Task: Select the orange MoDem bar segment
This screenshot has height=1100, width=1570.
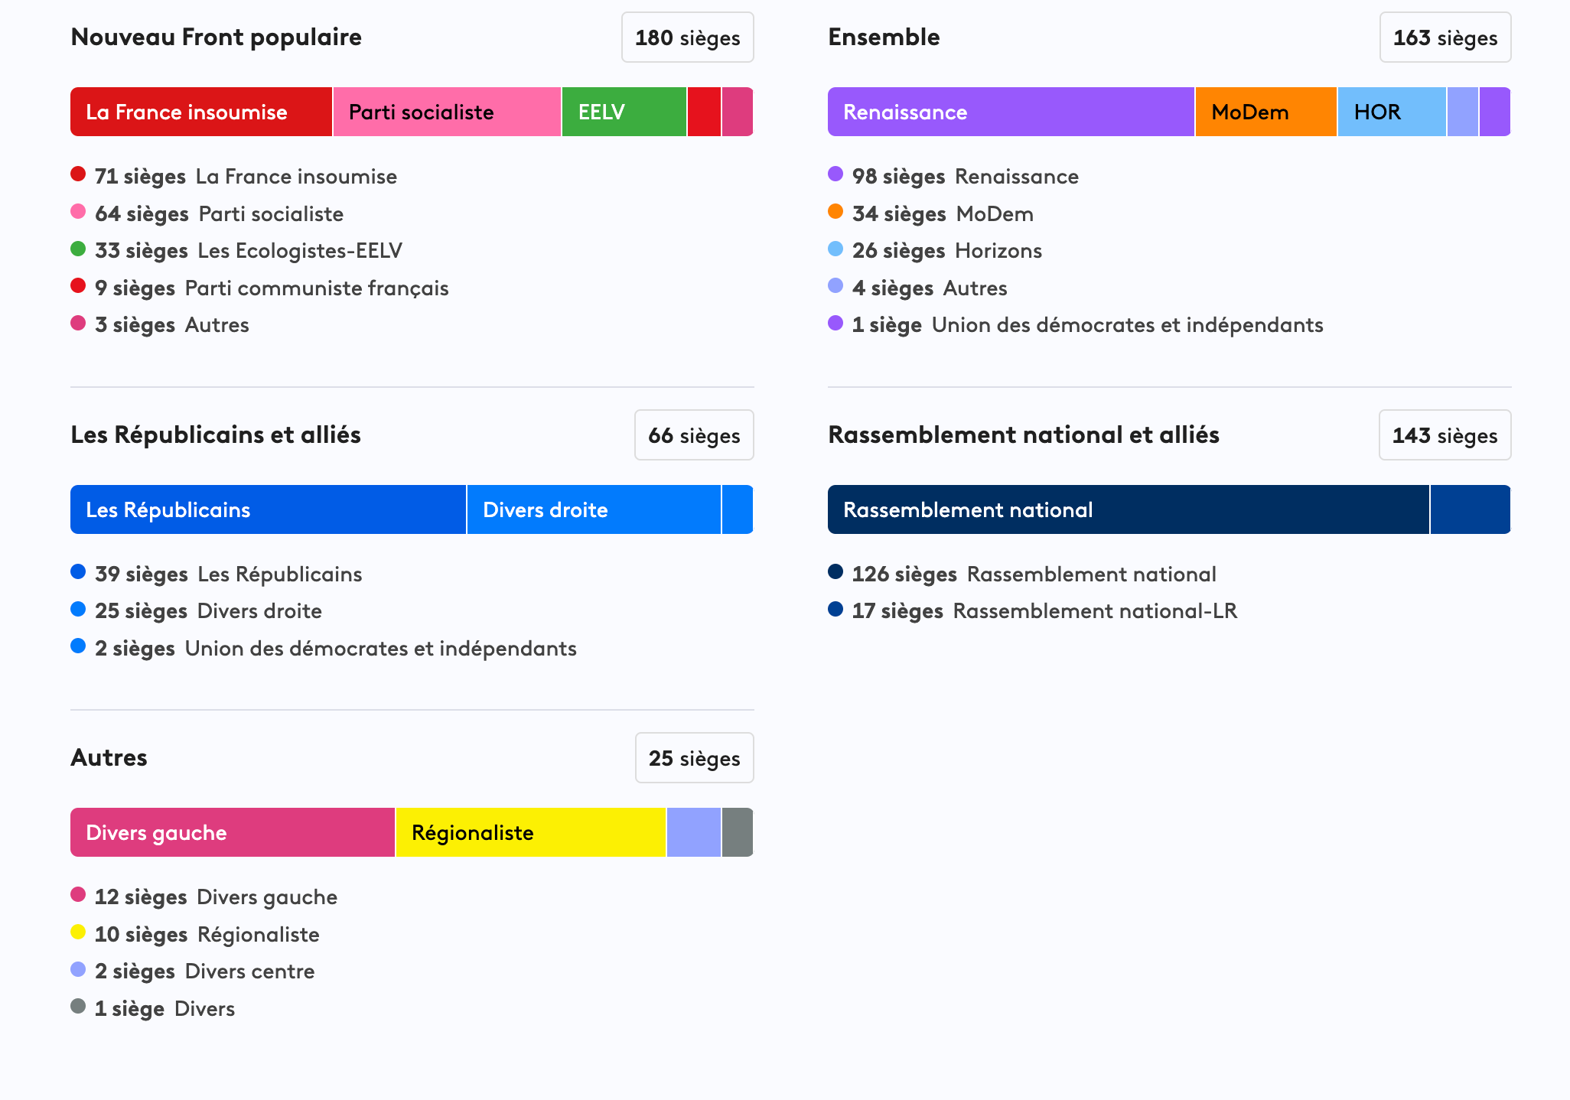Action: [x=1266, y=112]
